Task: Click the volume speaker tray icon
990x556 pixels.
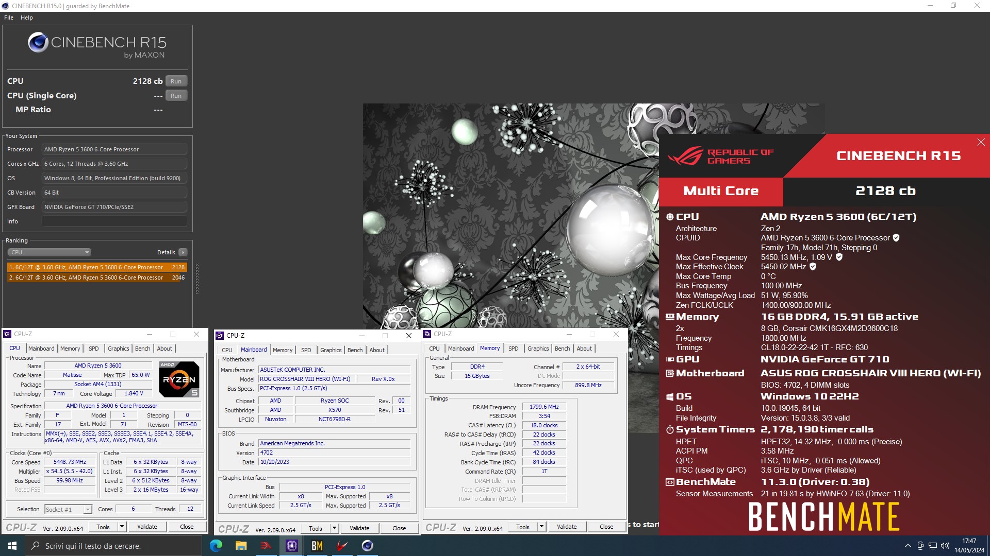Action: 945,546
